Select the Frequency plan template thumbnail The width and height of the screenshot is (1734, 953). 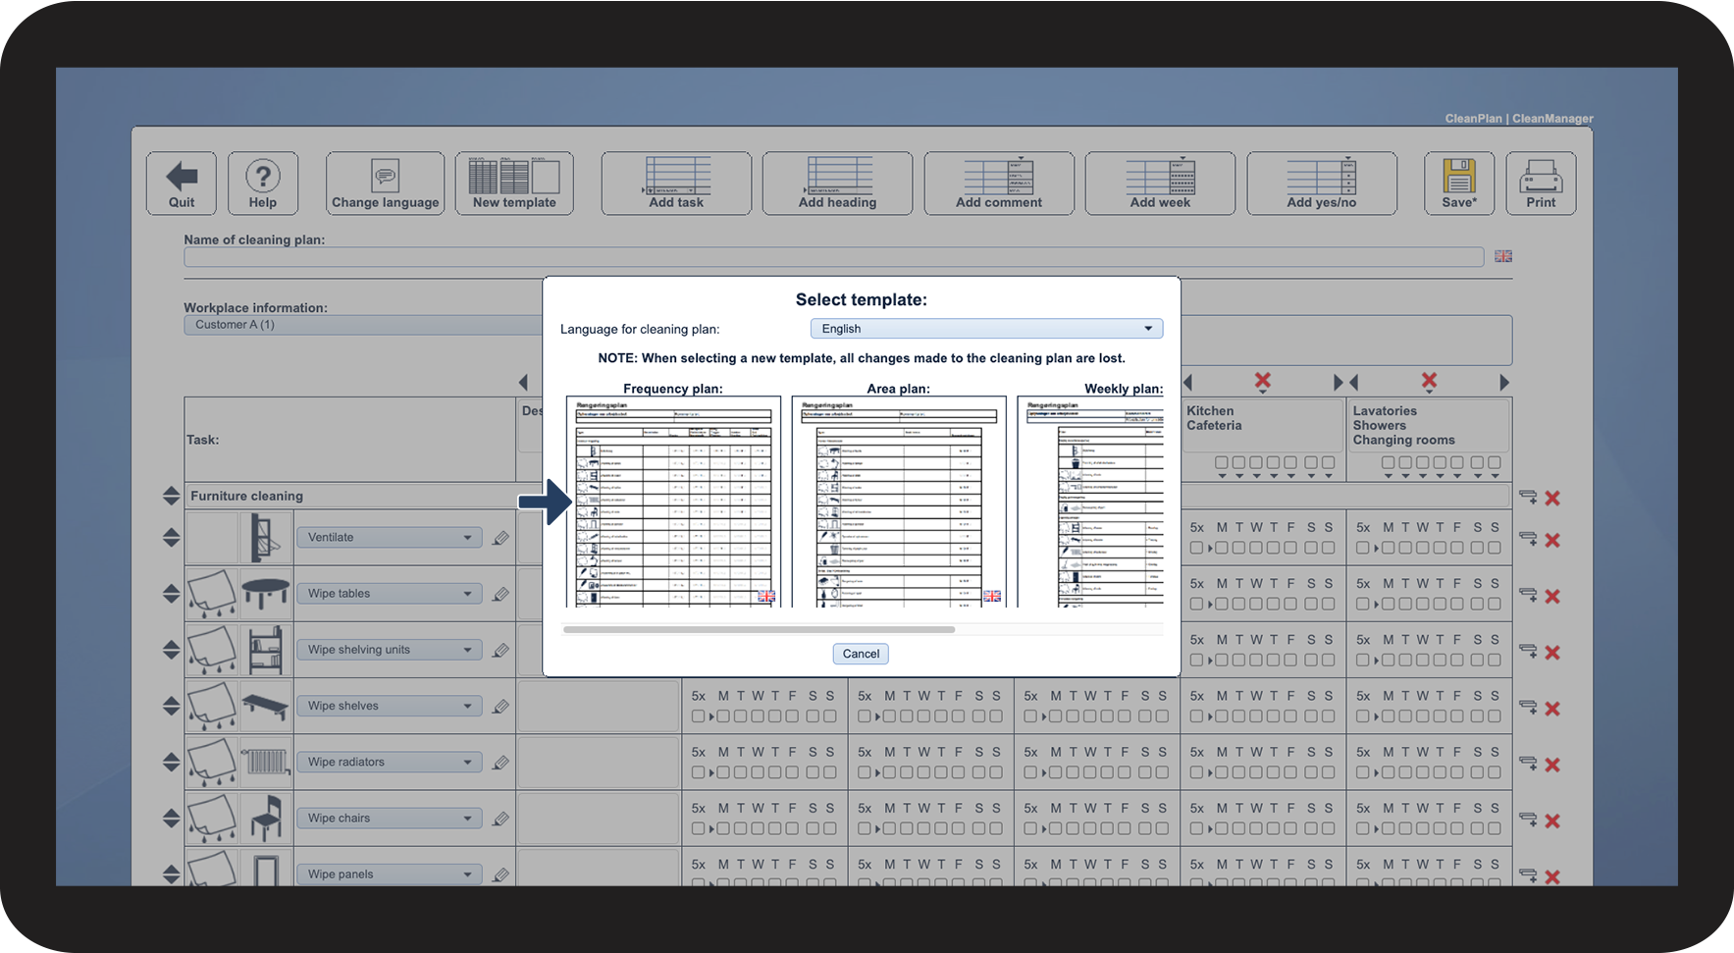(x=673, y=502)
